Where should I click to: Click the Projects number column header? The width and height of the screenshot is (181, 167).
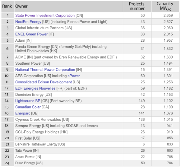137,6
